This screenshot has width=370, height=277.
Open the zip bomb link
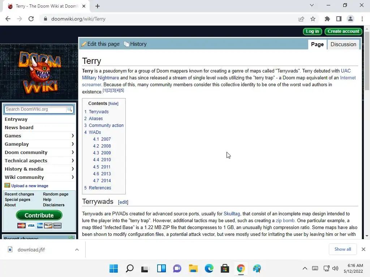[285, 220]
